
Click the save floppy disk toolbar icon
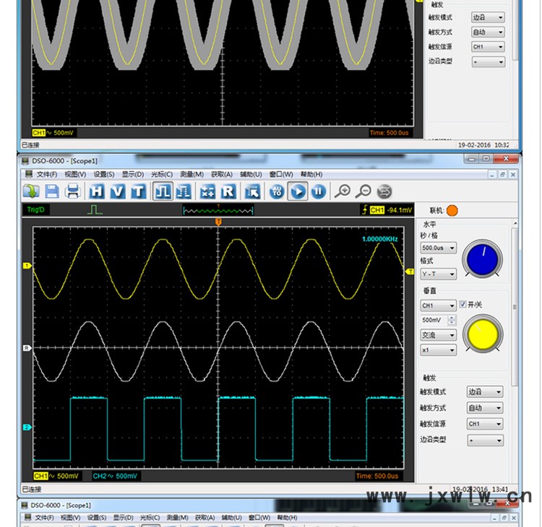click(x=52, y=191)
